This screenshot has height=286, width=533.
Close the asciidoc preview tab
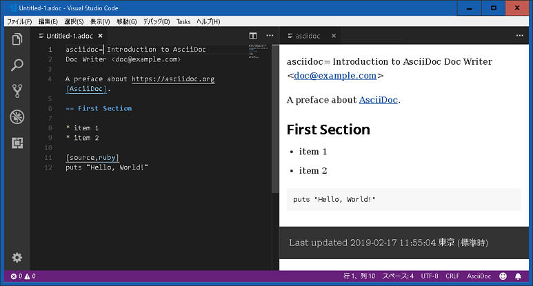click(x=334, y=36)
